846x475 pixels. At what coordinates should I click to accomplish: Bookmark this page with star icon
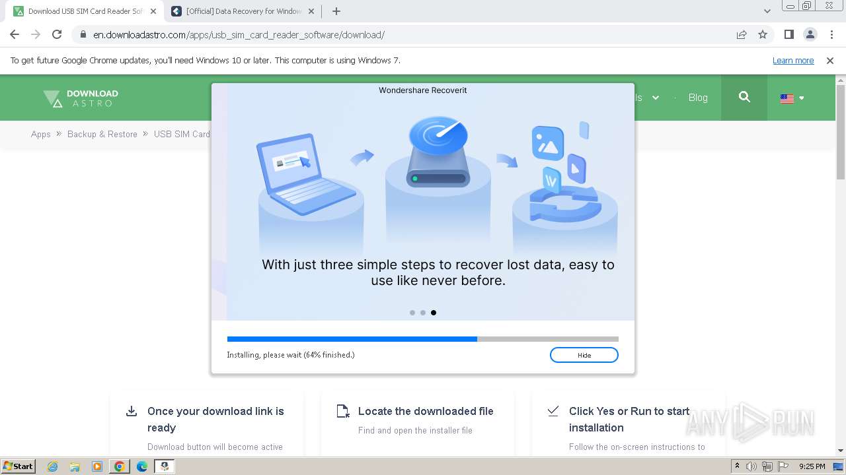pyautogui.click(x=763, y=34)
